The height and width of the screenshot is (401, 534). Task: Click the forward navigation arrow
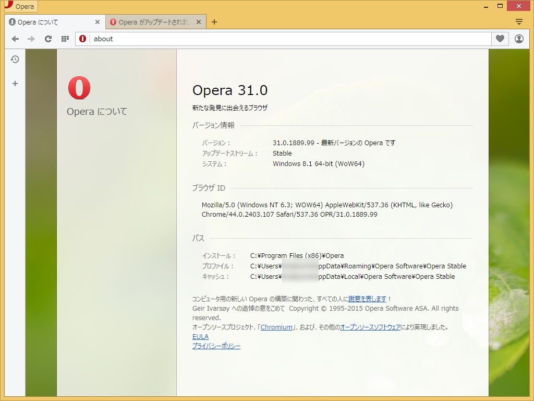[x=30, y=39]
